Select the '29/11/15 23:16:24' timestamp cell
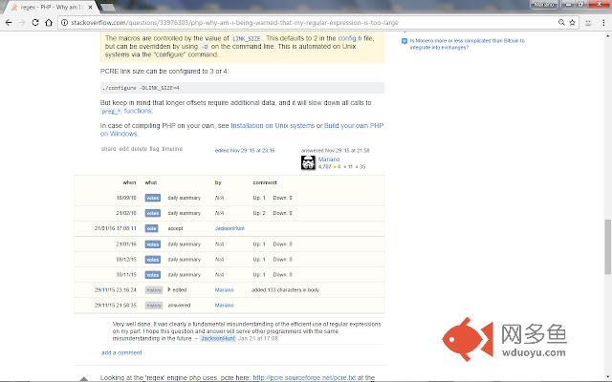Screen dimensions: 612x382 pyautogui.click(x=115, y=290)
